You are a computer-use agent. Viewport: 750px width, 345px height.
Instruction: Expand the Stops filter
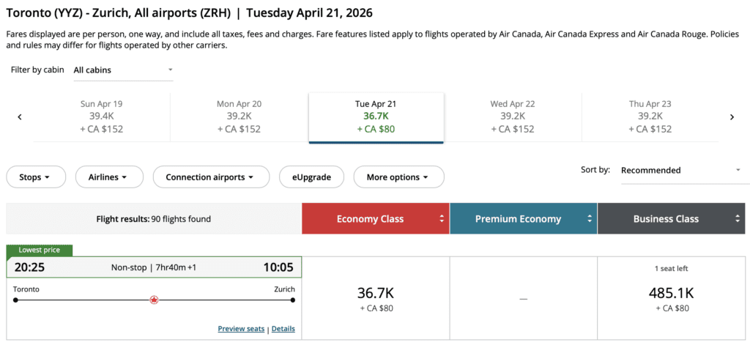point(35,177)
